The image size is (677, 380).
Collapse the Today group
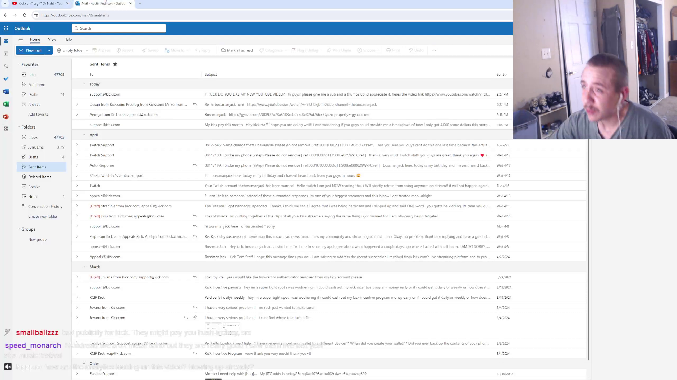(84, 84)
